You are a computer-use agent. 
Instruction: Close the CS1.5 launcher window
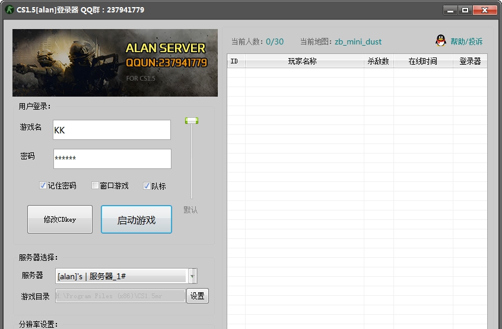pyautogui.click(x=485, y=10)
